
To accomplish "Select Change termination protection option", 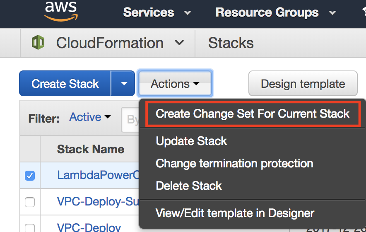I will [x=234, y=163].
